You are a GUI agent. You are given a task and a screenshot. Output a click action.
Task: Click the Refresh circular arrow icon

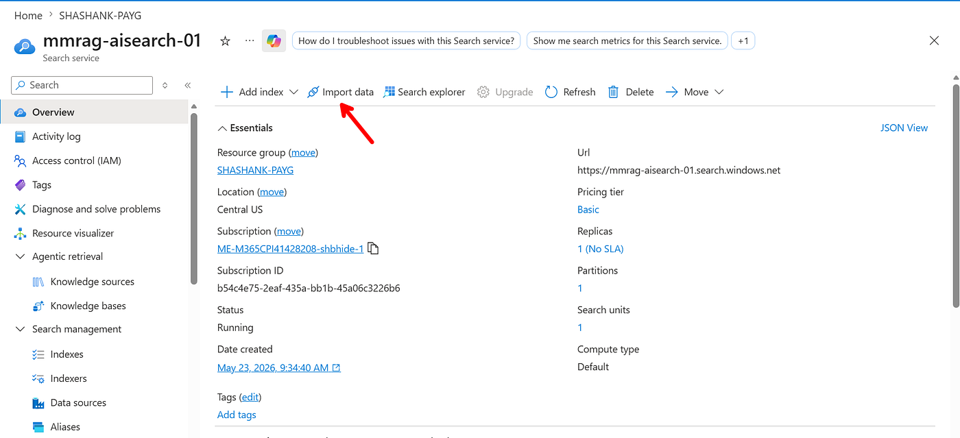click(x=551, y=92)
